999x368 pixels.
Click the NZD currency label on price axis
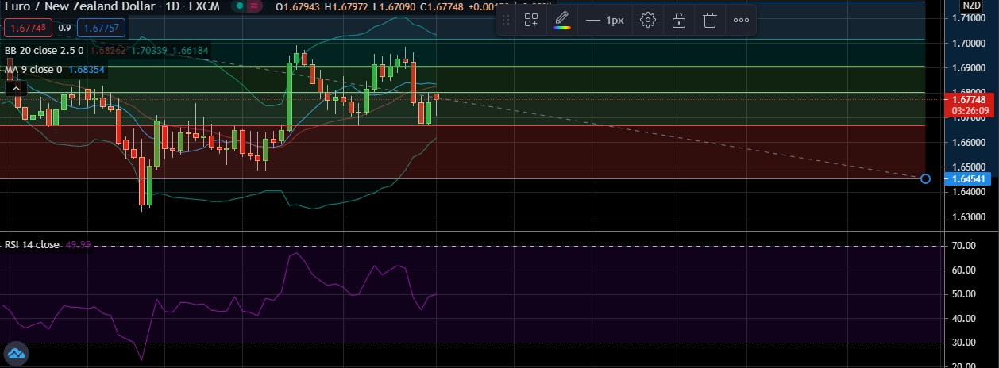pos(974,6)
